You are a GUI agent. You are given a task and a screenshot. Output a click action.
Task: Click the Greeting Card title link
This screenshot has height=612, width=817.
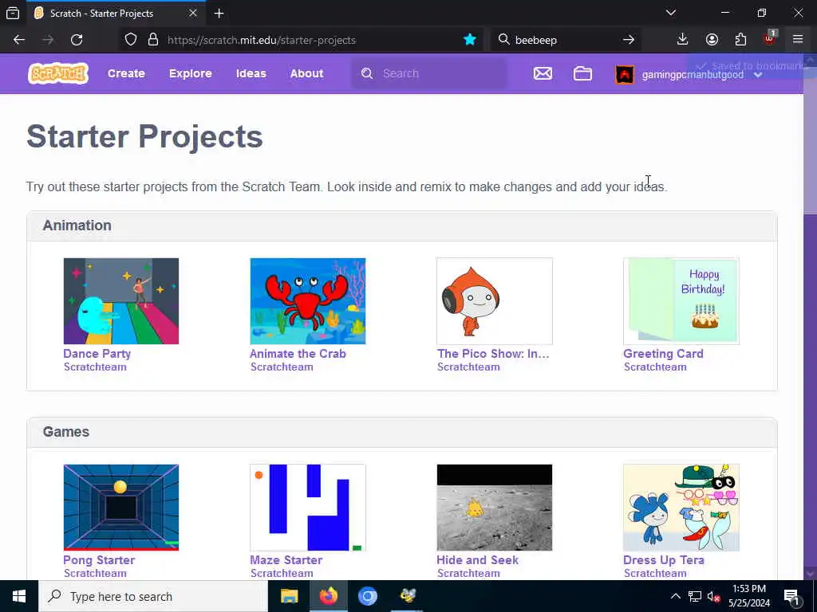point(663,353)
